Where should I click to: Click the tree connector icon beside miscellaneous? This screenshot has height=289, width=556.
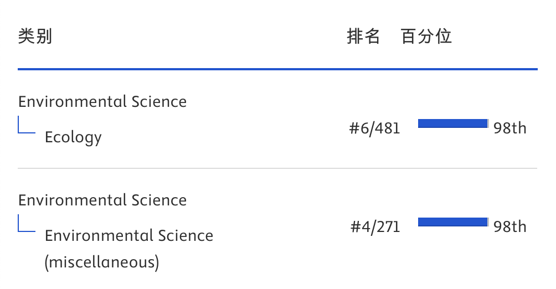(27, 223)
